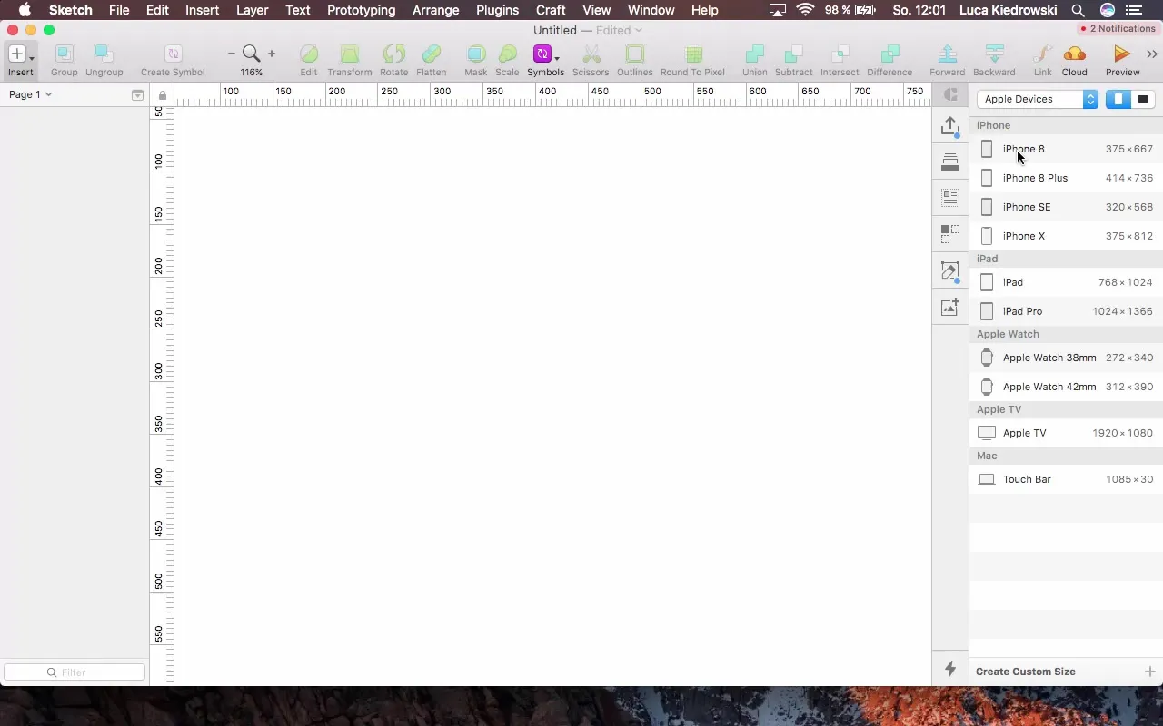Image resolution: width=1163 pixels, height=726 pixels.
Task: Open the Craft menu
Action: 551,10
